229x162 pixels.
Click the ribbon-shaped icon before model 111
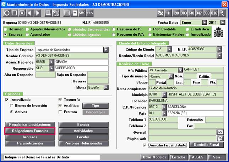pos(160,13)
